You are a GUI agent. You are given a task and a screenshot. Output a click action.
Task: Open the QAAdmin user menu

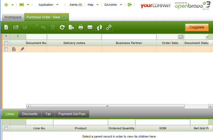pos(111,5)
